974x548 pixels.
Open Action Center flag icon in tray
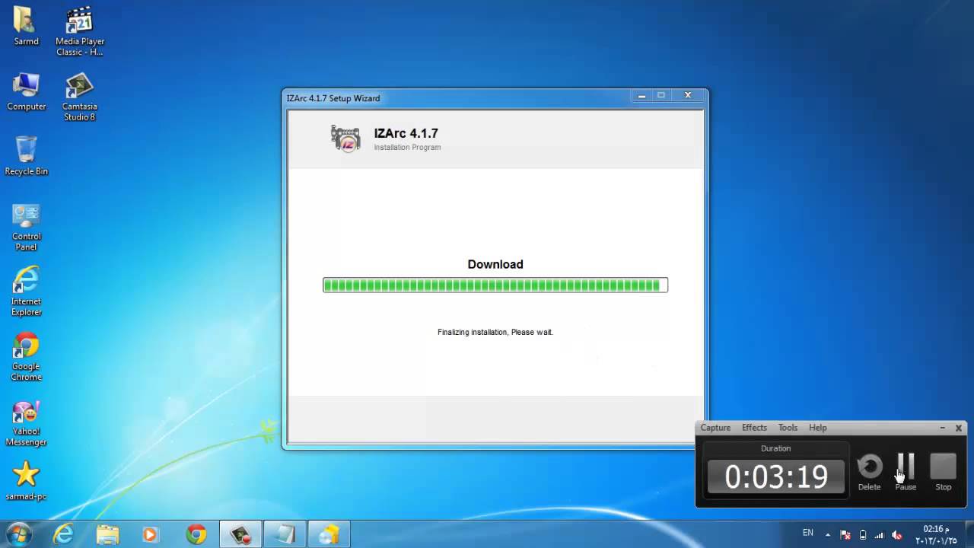click(845, 534)
